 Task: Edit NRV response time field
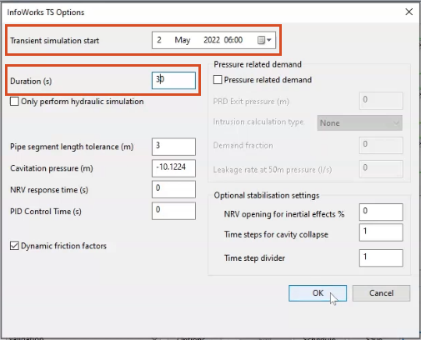[173, 189]
